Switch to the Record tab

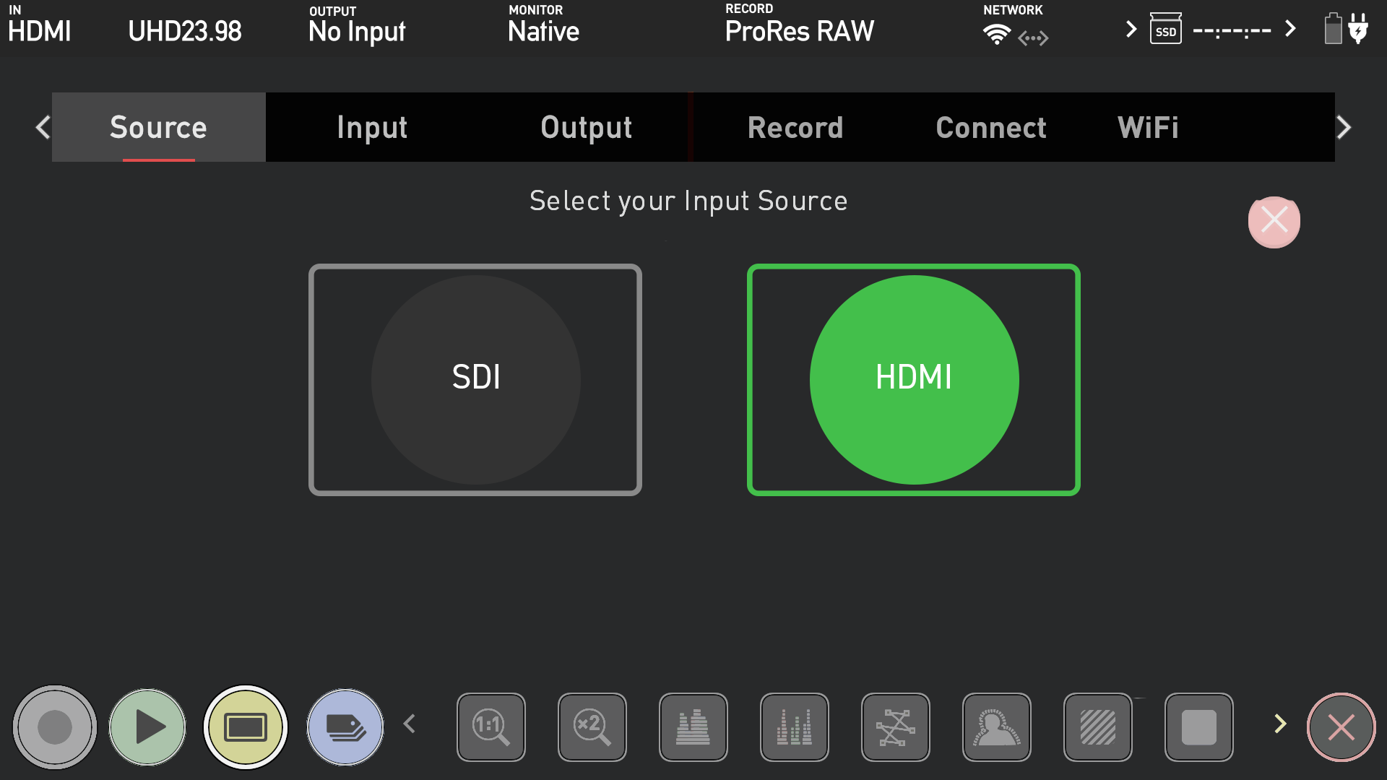click(795, 128)
